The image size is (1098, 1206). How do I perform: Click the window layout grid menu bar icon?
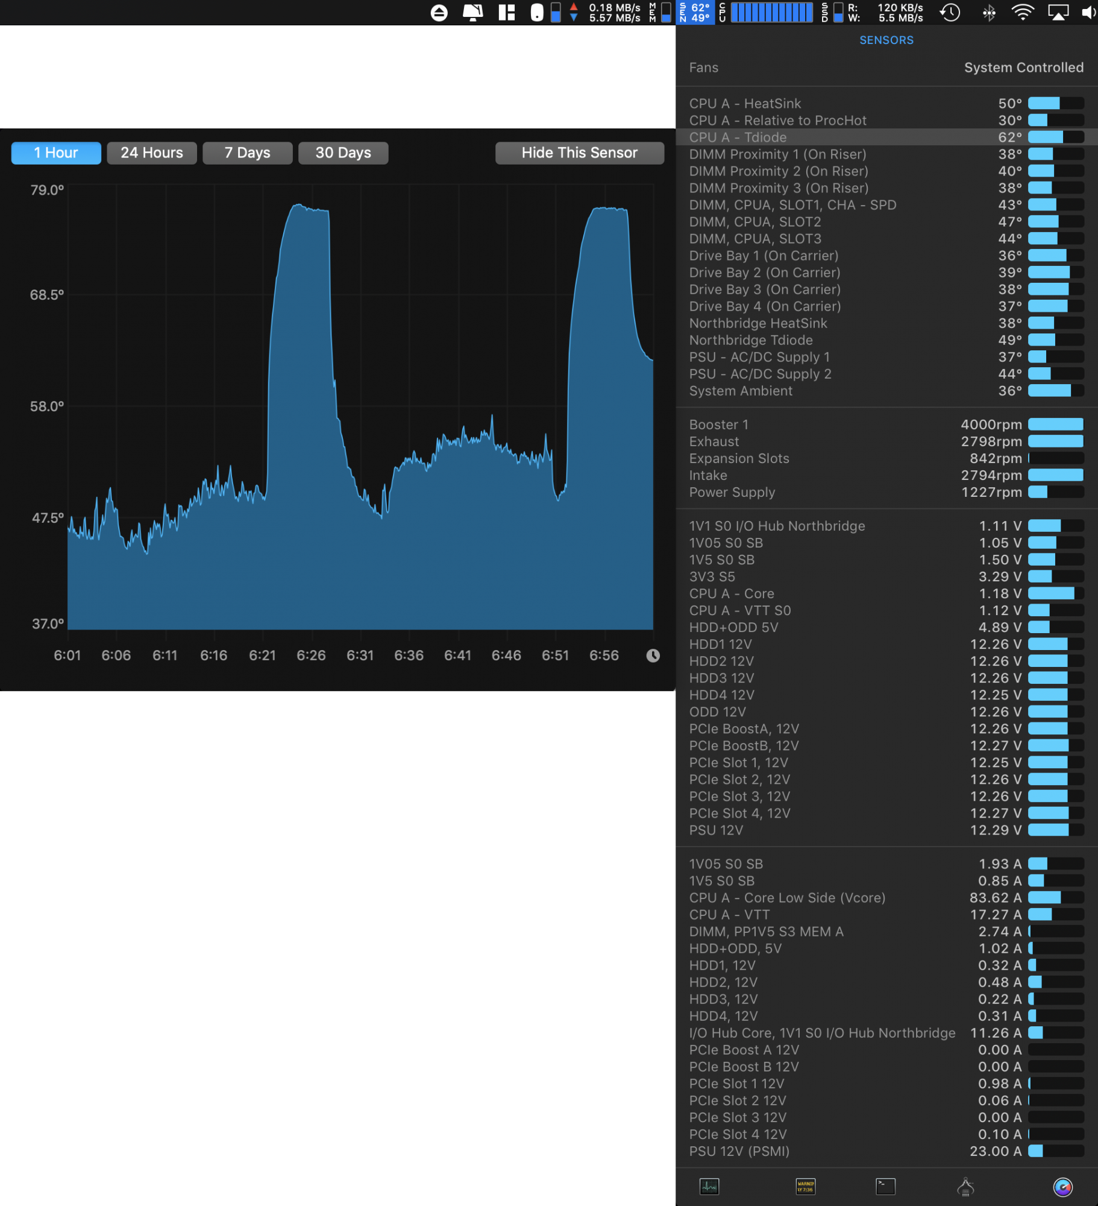[x=507, y=13]
